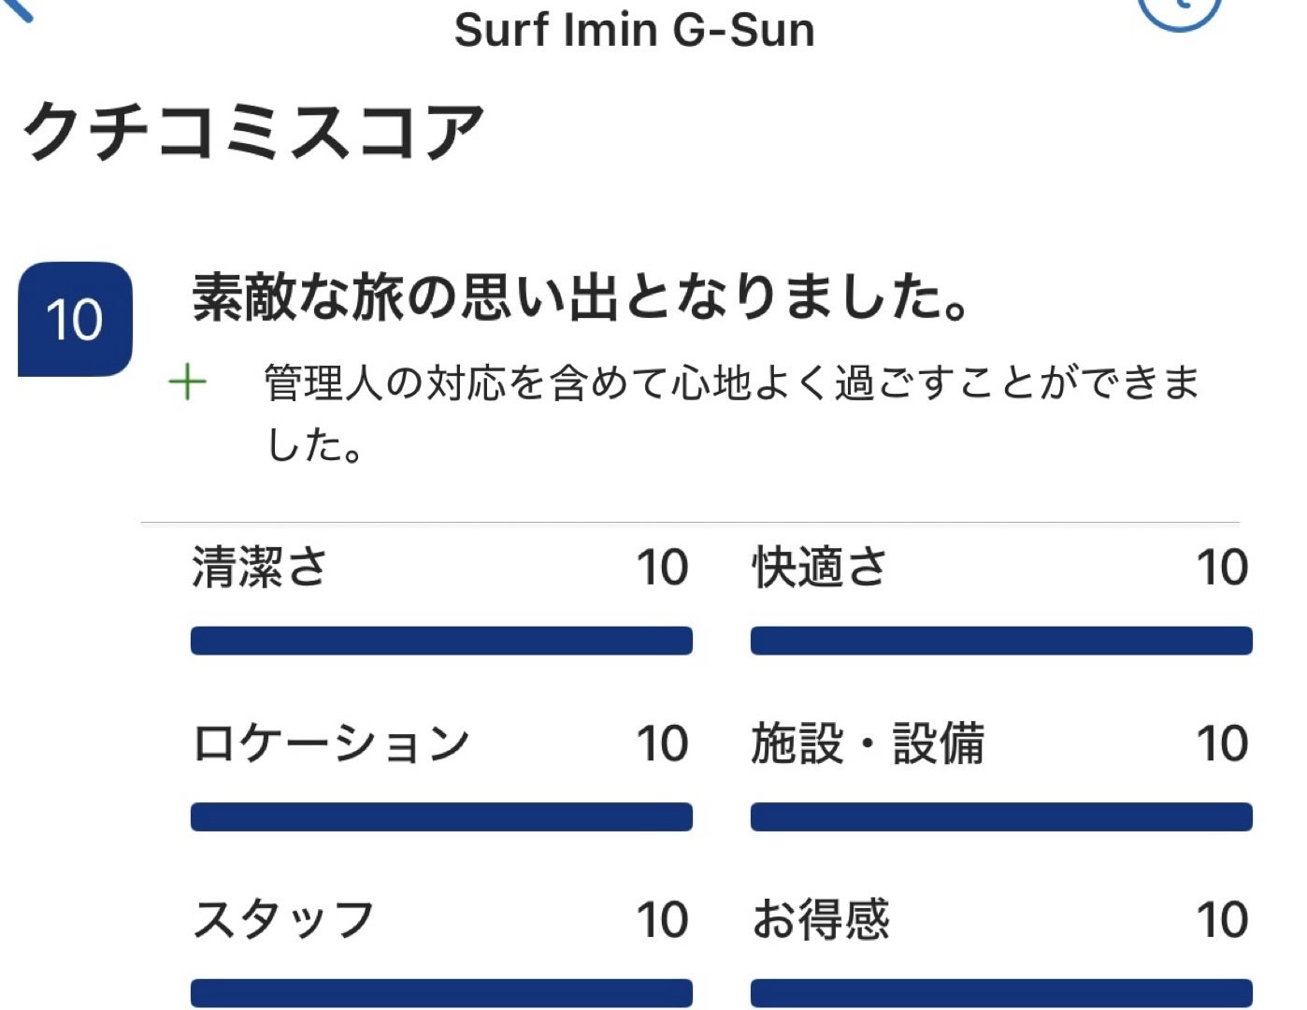Click the スタッフ score bar

click(441, 992)
